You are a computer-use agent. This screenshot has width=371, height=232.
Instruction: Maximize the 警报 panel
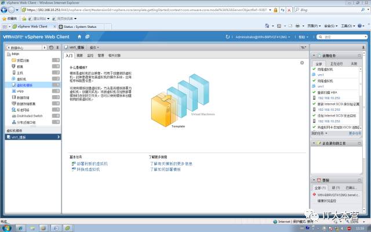coord(359,180)
